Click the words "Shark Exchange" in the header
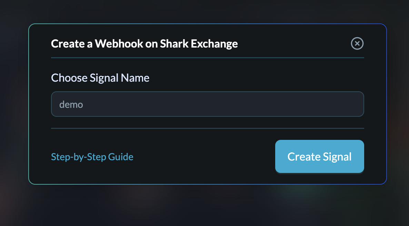Screen dimensions: 409x226 click(x=199, y=44)
